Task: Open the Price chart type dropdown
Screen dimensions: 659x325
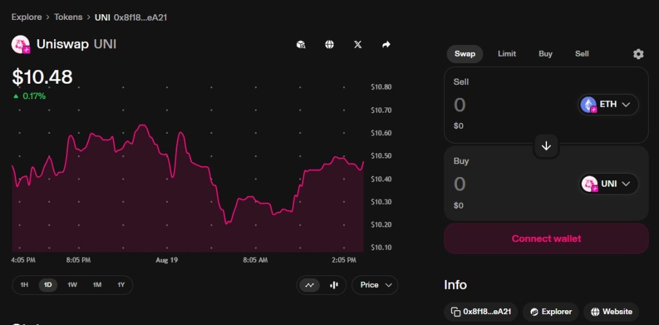Action: pos(375,285)
